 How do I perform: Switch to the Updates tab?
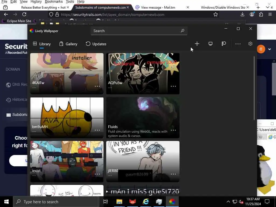click(96, 44)
